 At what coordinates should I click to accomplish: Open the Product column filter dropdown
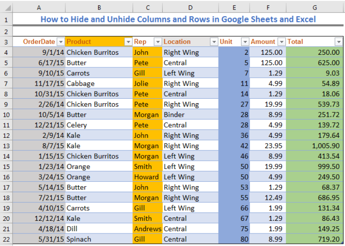[128, 42]
